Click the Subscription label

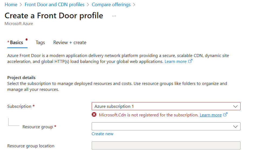tap(19, 106)
